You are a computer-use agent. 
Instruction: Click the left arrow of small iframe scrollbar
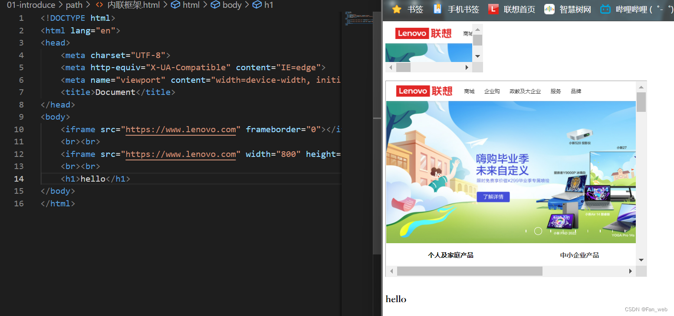point(391,67)
